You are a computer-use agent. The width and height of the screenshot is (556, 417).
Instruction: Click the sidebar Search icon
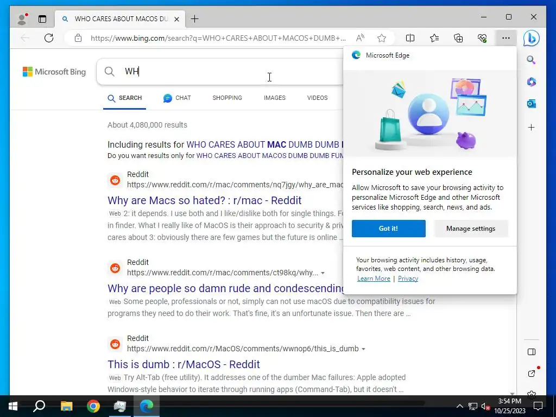[x=531, y=60]
